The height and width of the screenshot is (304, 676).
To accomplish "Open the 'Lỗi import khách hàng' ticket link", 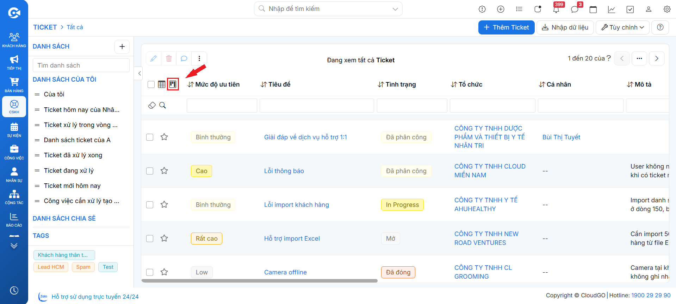I will pyautogui.click(x=297, y=205).
